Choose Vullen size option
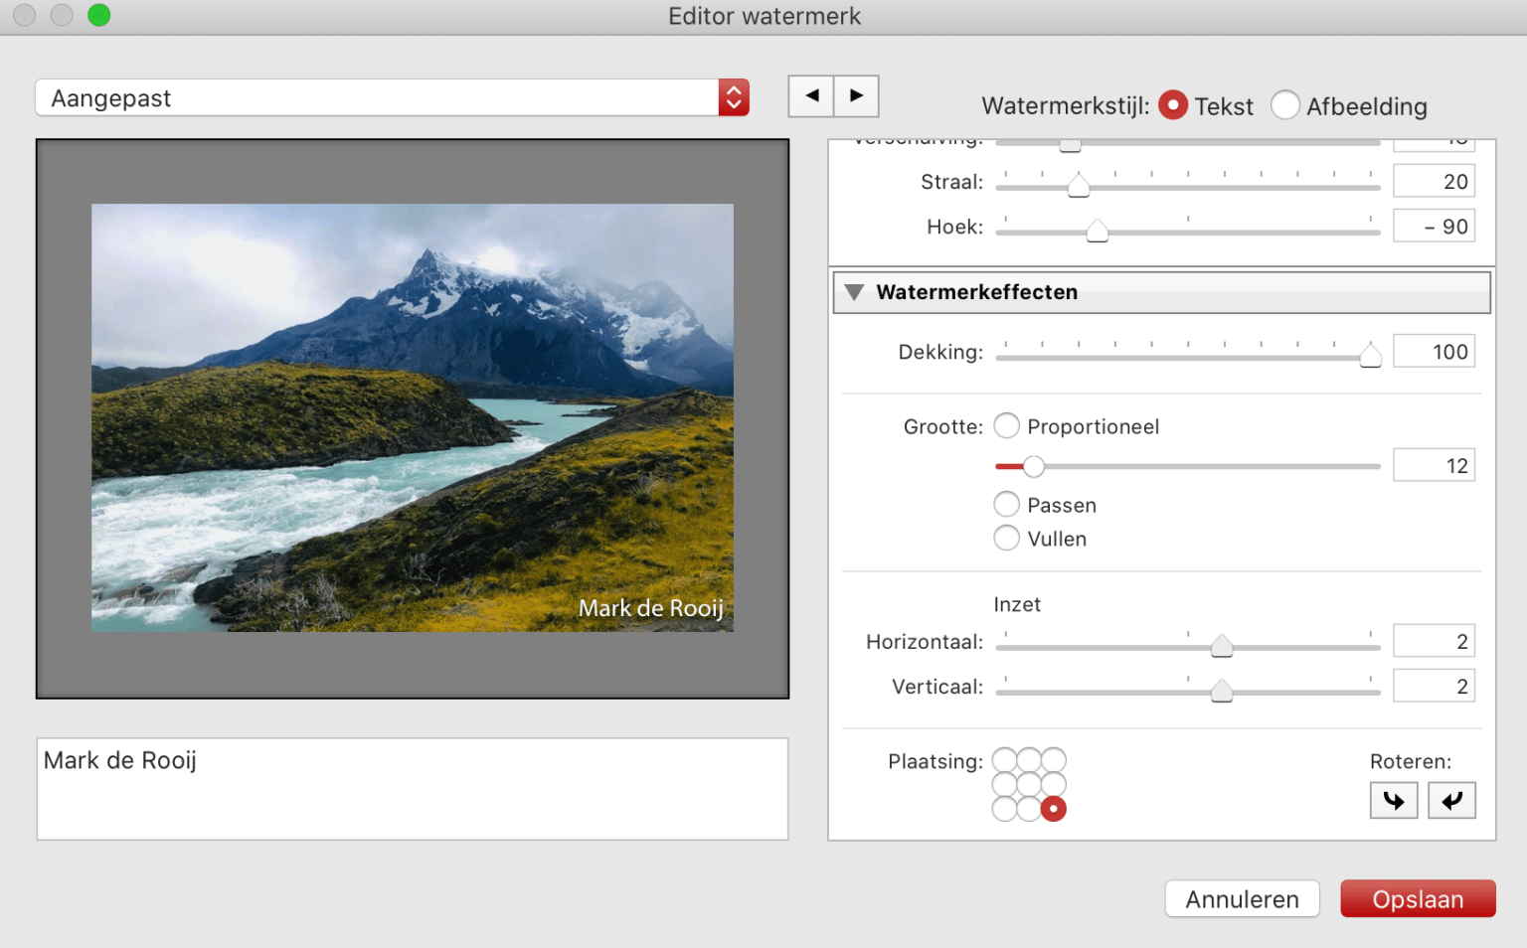Screen dimensions: 1527x948 coord(1007,539)
